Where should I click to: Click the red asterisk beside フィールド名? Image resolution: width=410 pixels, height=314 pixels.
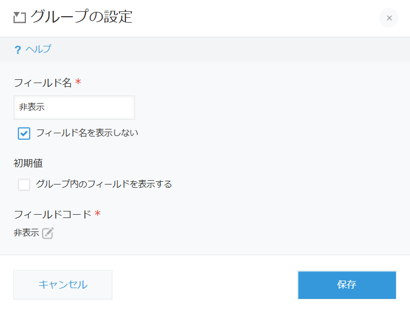pos(78,82)
